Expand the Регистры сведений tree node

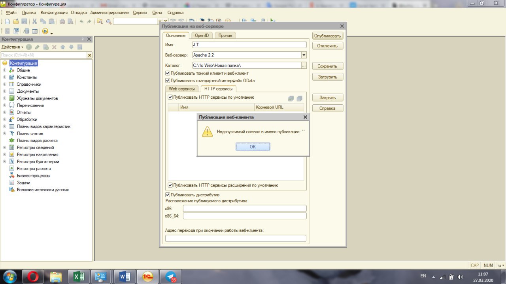coord(5,147)
